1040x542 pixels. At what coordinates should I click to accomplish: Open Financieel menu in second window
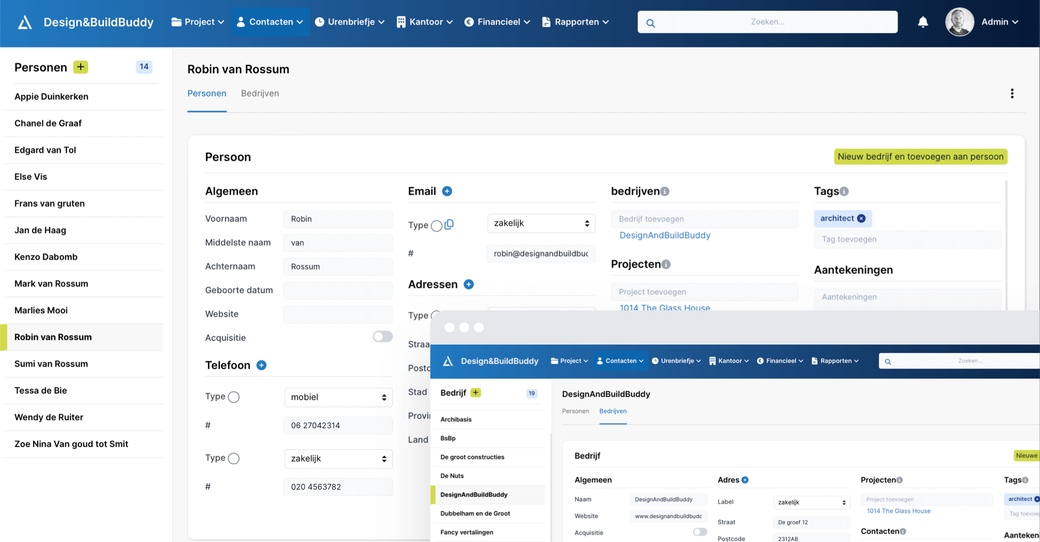[780, 361]
